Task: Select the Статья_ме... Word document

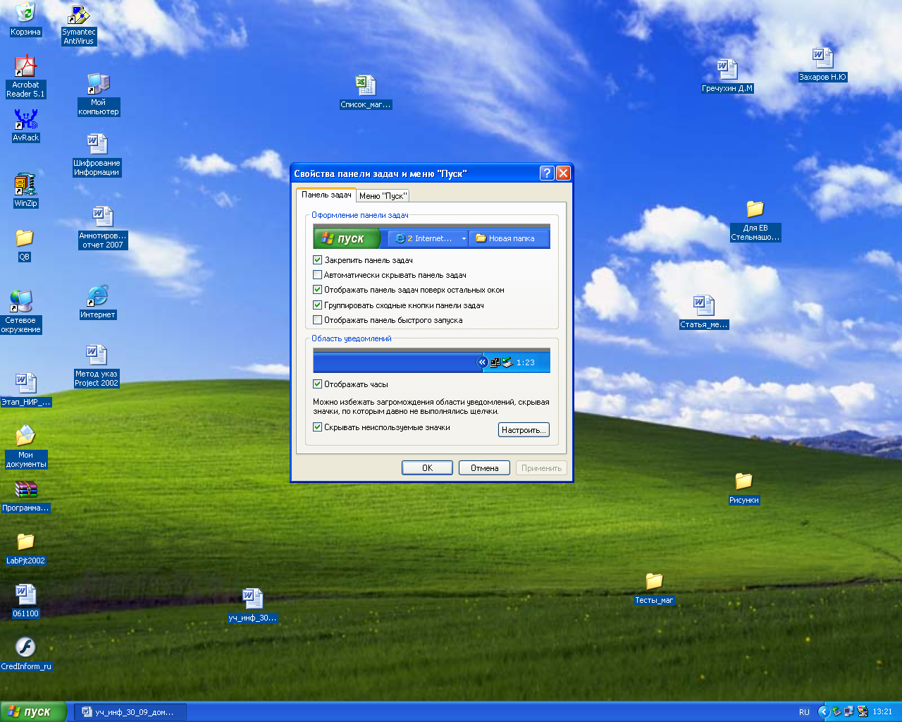Action: point(703,312)
